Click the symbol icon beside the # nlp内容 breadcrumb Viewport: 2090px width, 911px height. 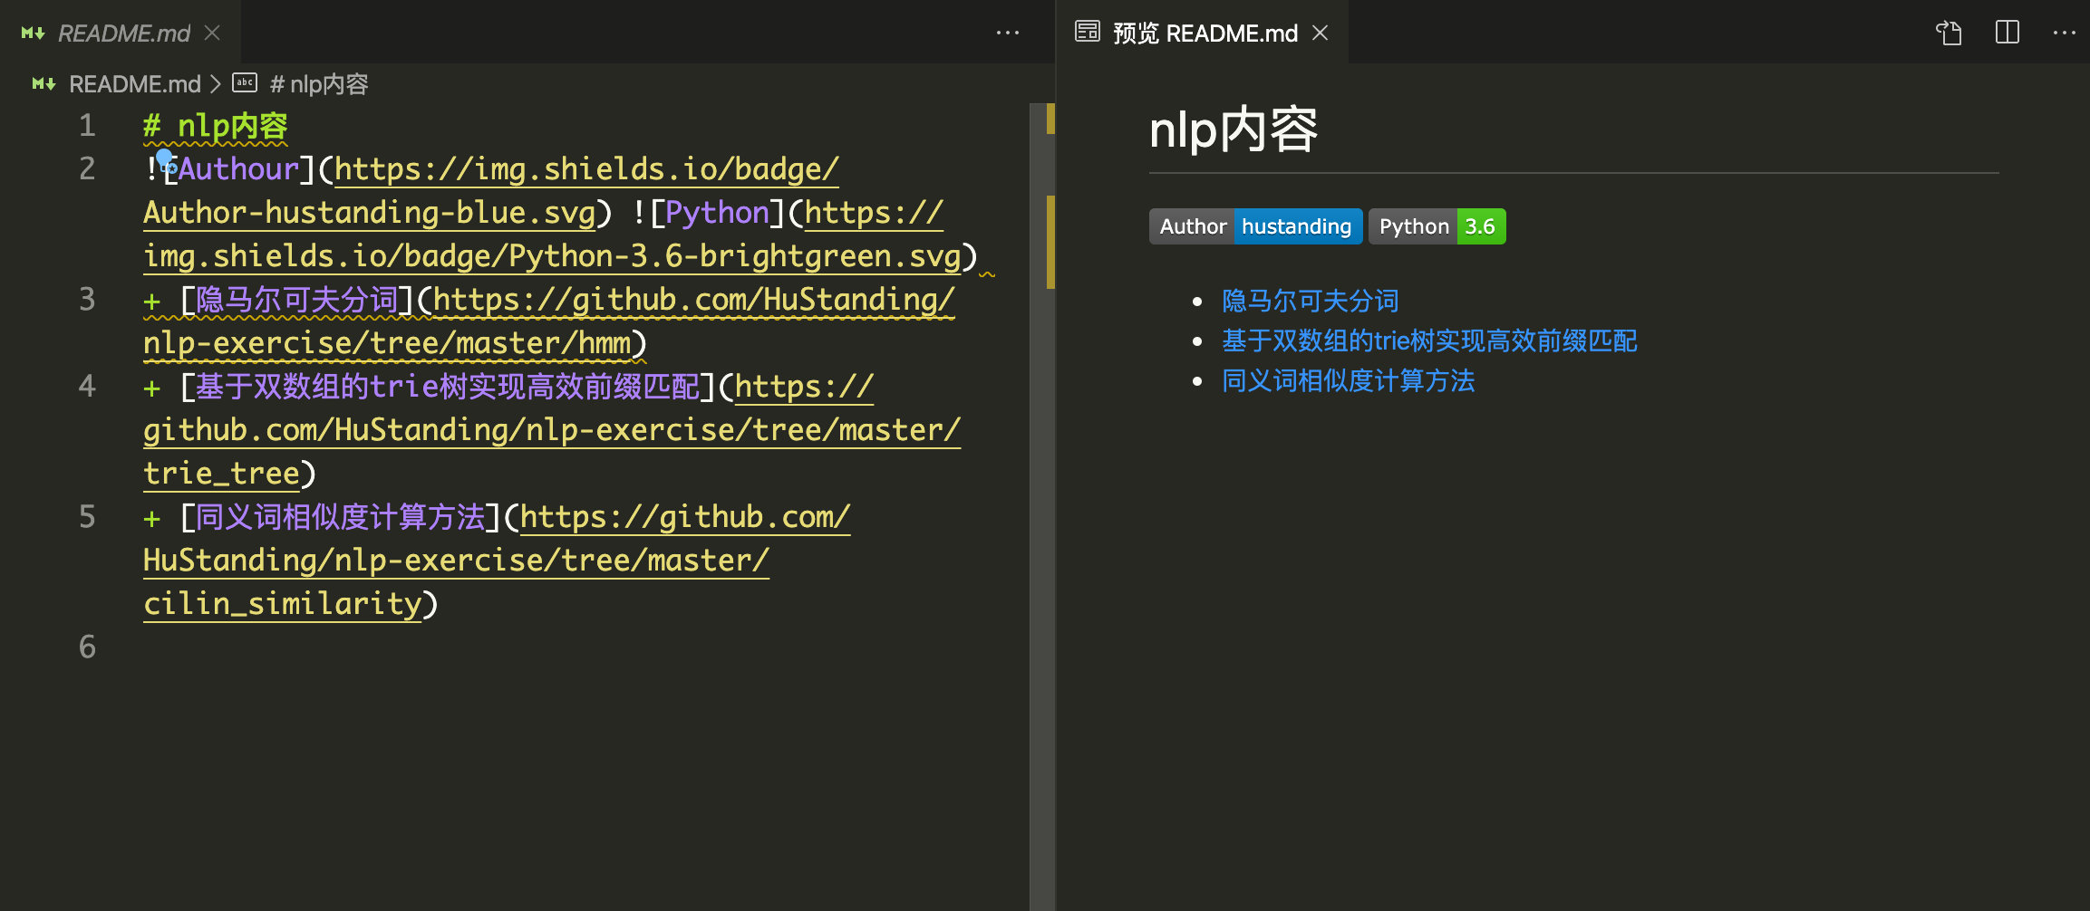pos(245,84)
